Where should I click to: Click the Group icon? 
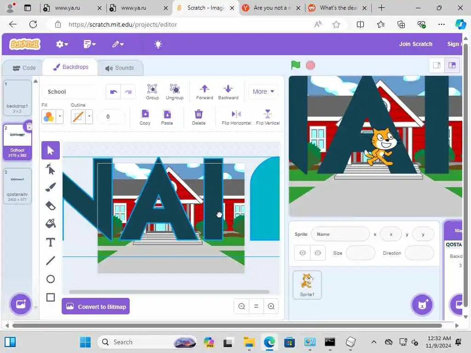pos(152,91)
